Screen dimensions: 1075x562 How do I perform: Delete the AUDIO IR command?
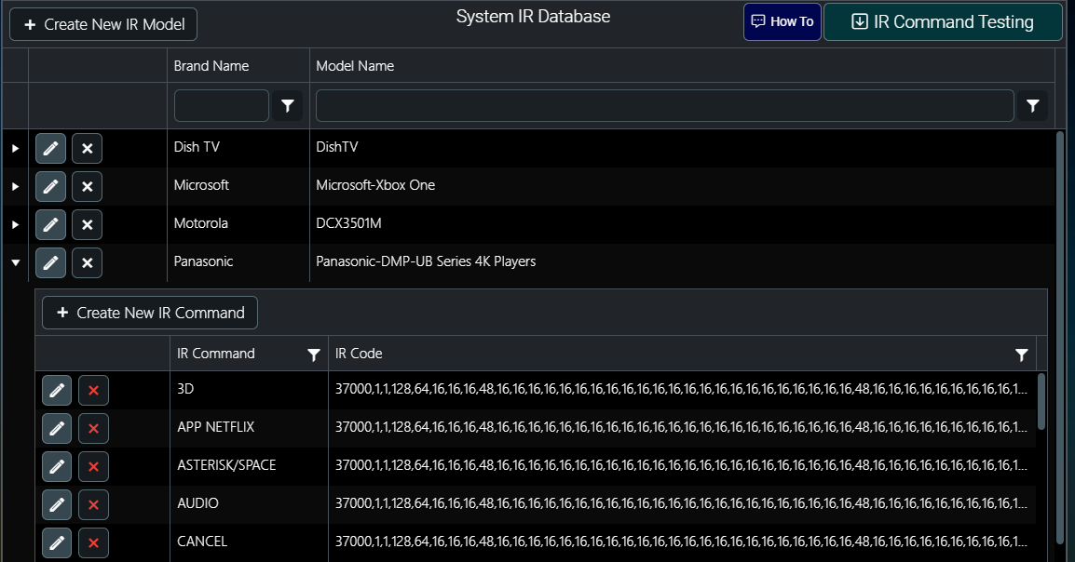click(93, 505)
